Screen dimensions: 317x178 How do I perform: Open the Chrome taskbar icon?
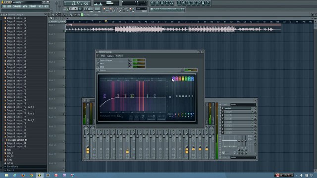31,175
